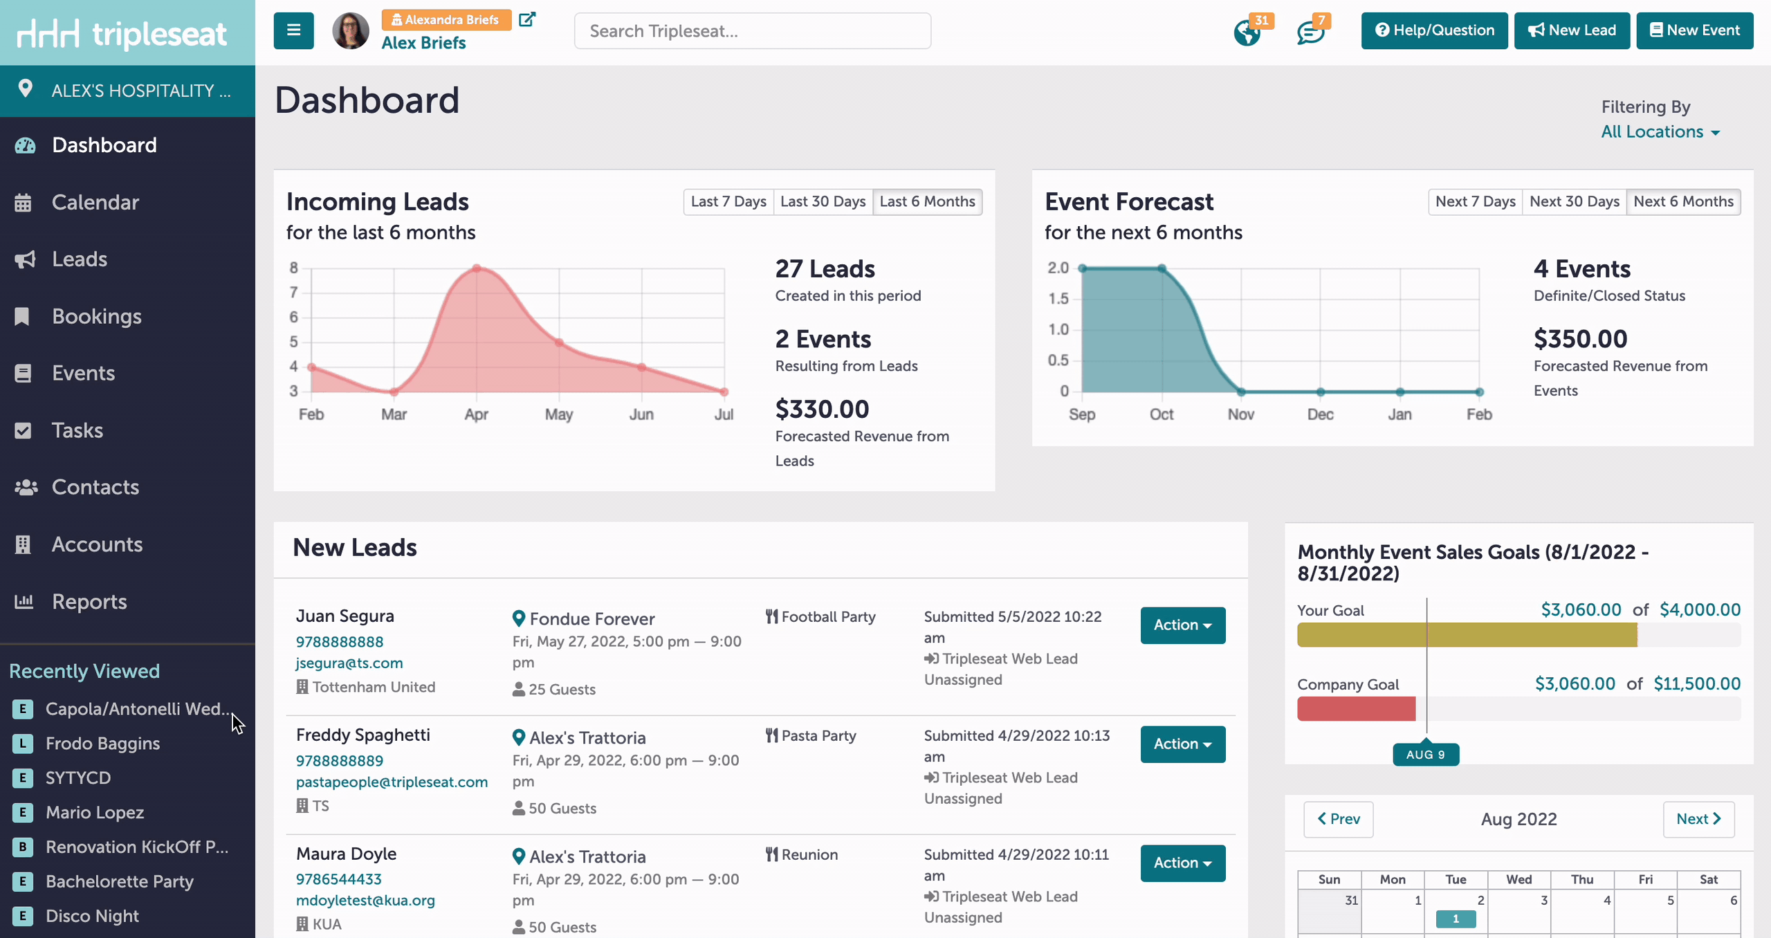Click the location pin icon for Alex's Hospitality

pyautogui.click(x=26, y=89)
